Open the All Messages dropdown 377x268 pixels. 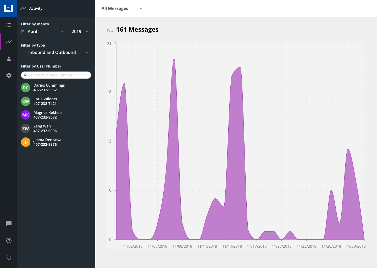point(122,8)
